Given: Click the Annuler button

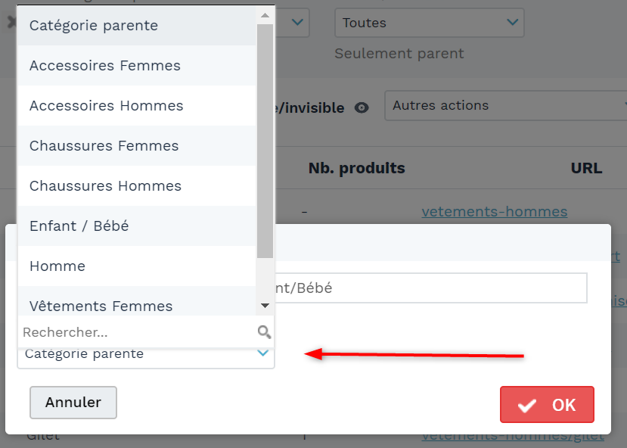Looking at the screenshot, I should [x=73, y=403].
